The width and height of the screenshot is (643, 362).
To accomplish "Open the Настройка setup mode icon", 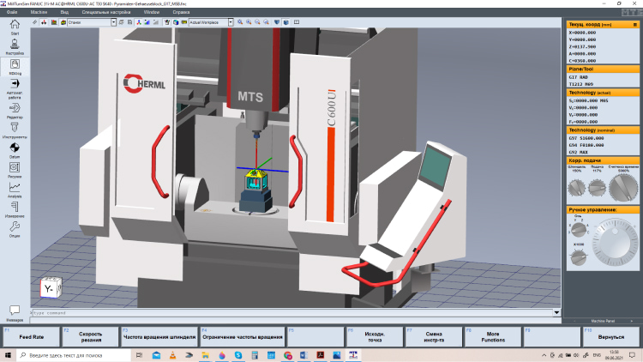I will point(15,44).
